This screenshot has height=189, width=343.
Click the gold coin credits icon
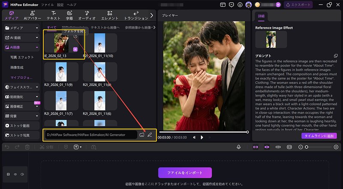coord(258,5)
